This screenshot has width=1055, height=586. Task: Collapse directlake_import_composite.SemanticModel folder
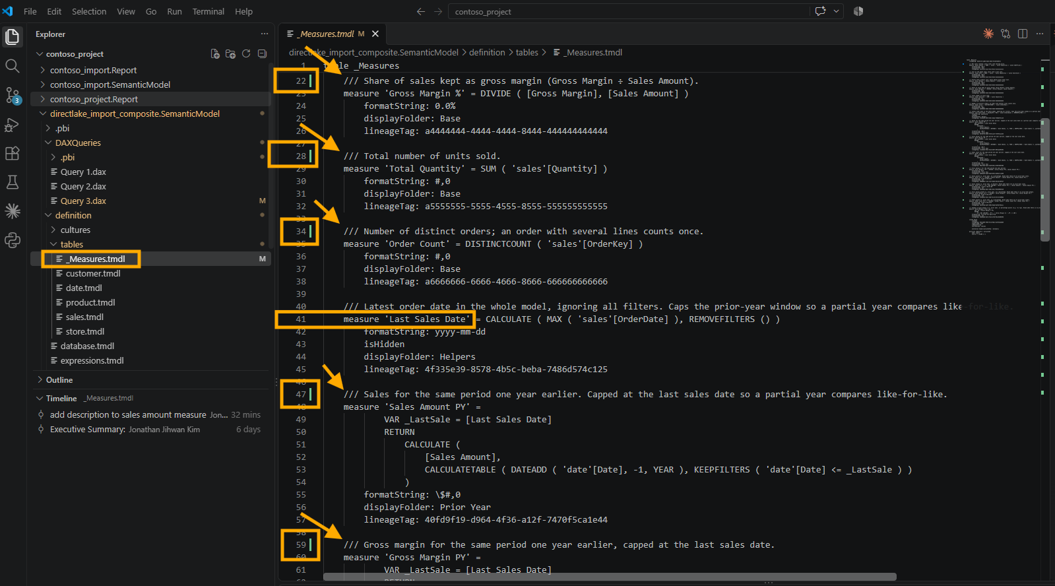[135, 114]
